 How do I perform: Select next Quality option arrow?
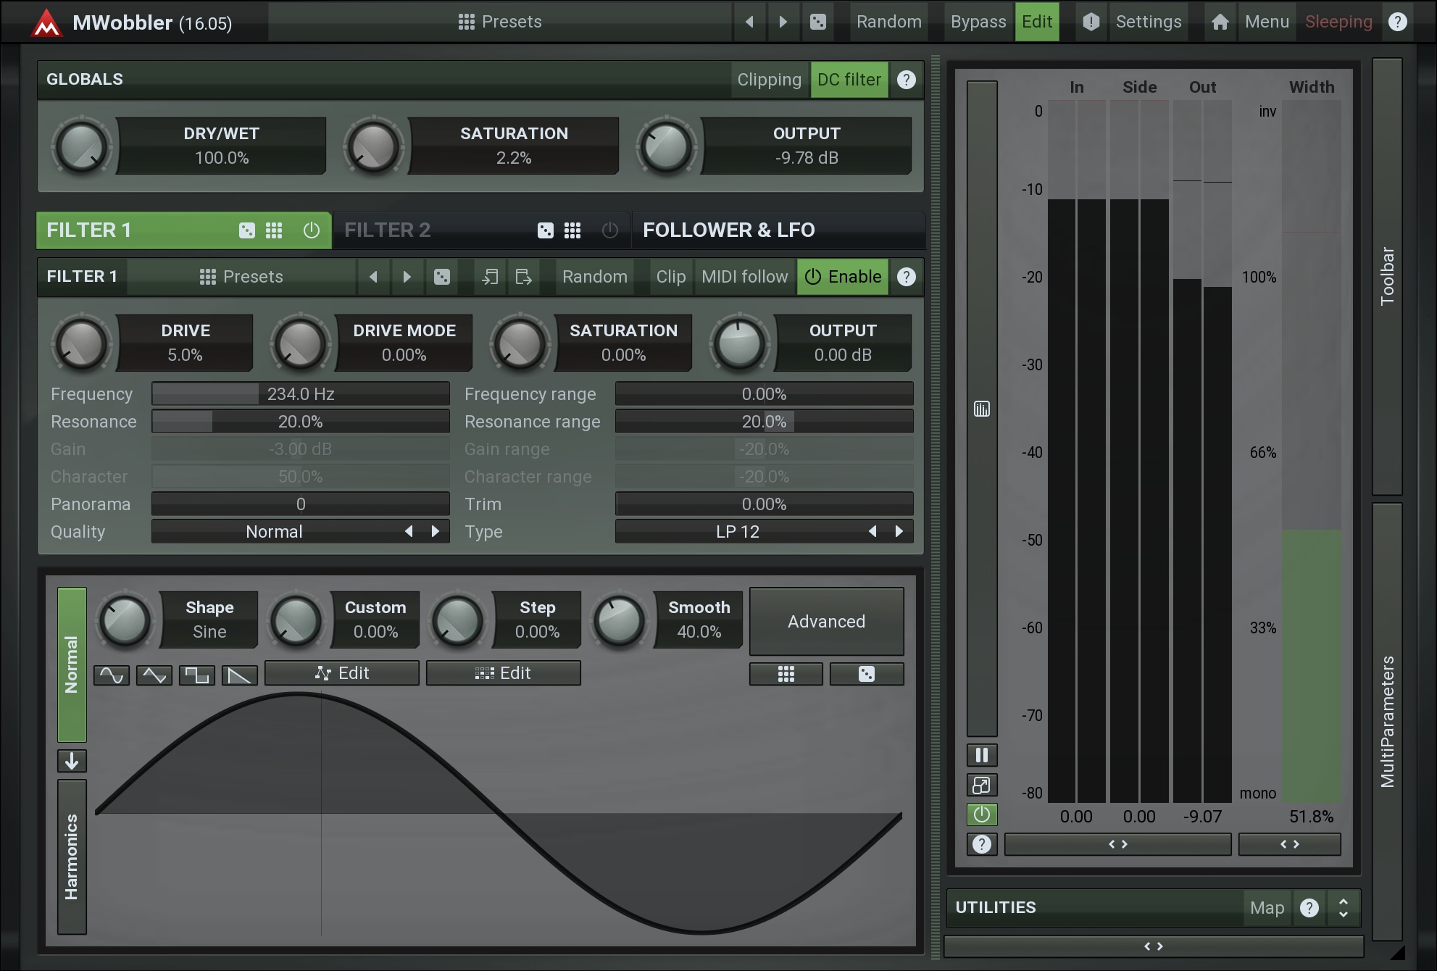pyautogui.click(x=436, y=531)
